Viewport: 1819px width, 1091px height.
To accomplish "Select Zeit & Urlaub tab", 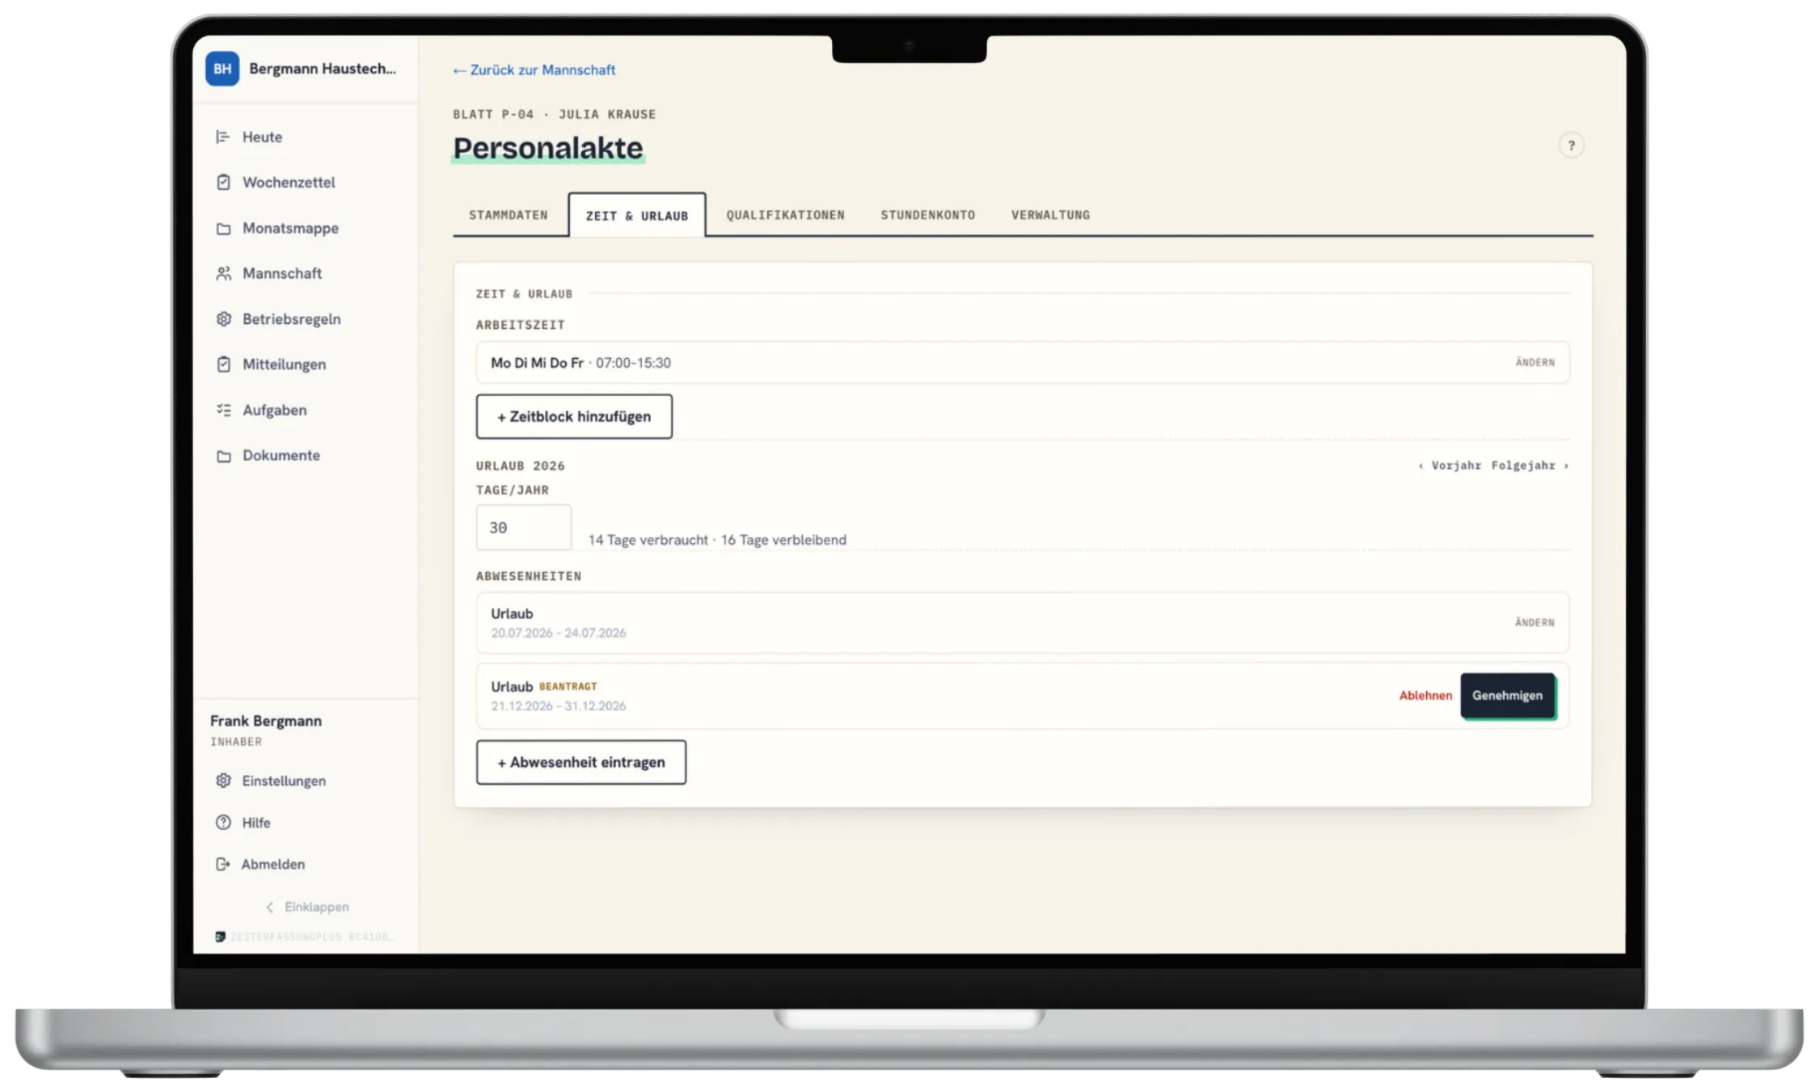I will click(637, 215).
